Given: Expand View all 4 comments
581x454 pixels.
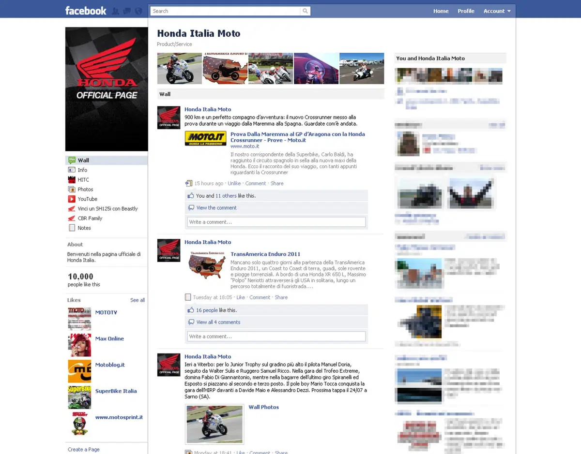Looking at the screenshot, I should click(x=218, y=322).
